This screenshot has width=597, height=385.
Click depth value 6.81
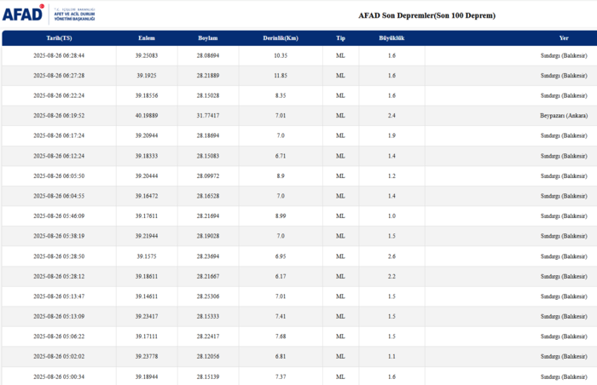(281, 357)
